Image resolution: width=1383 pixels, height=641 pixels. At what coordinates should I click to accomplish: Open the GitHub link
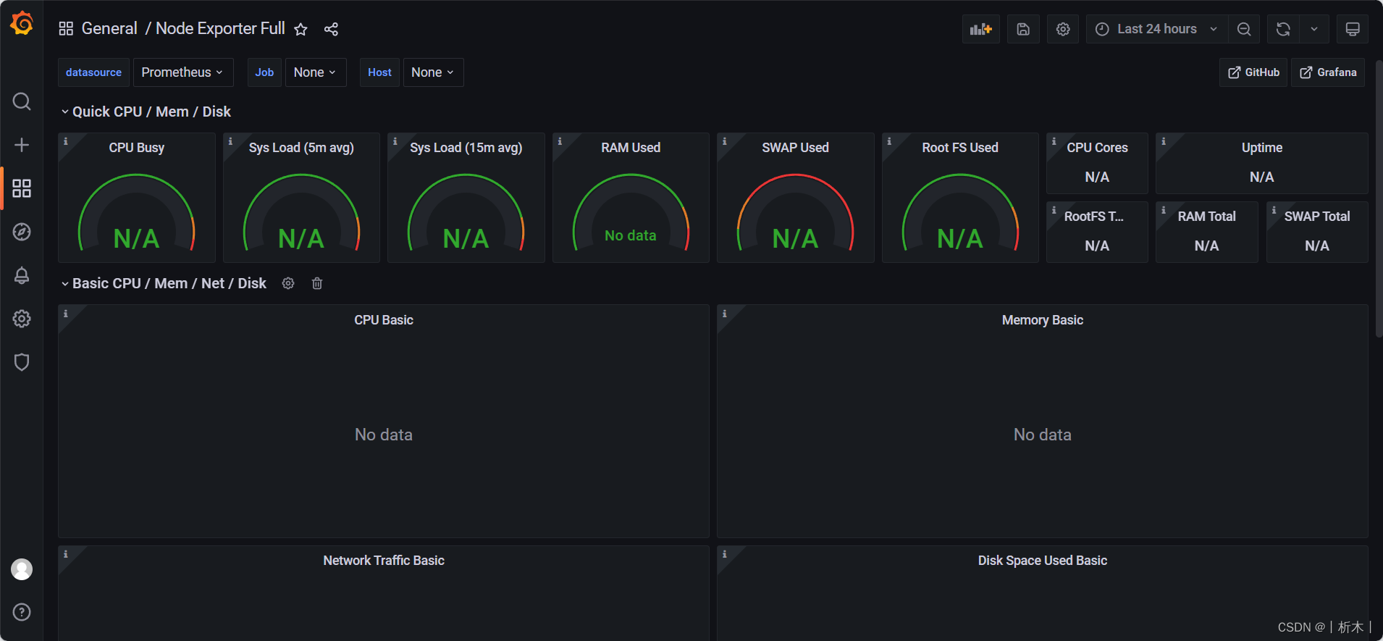pyautogui.click(x=1253, y=72)
